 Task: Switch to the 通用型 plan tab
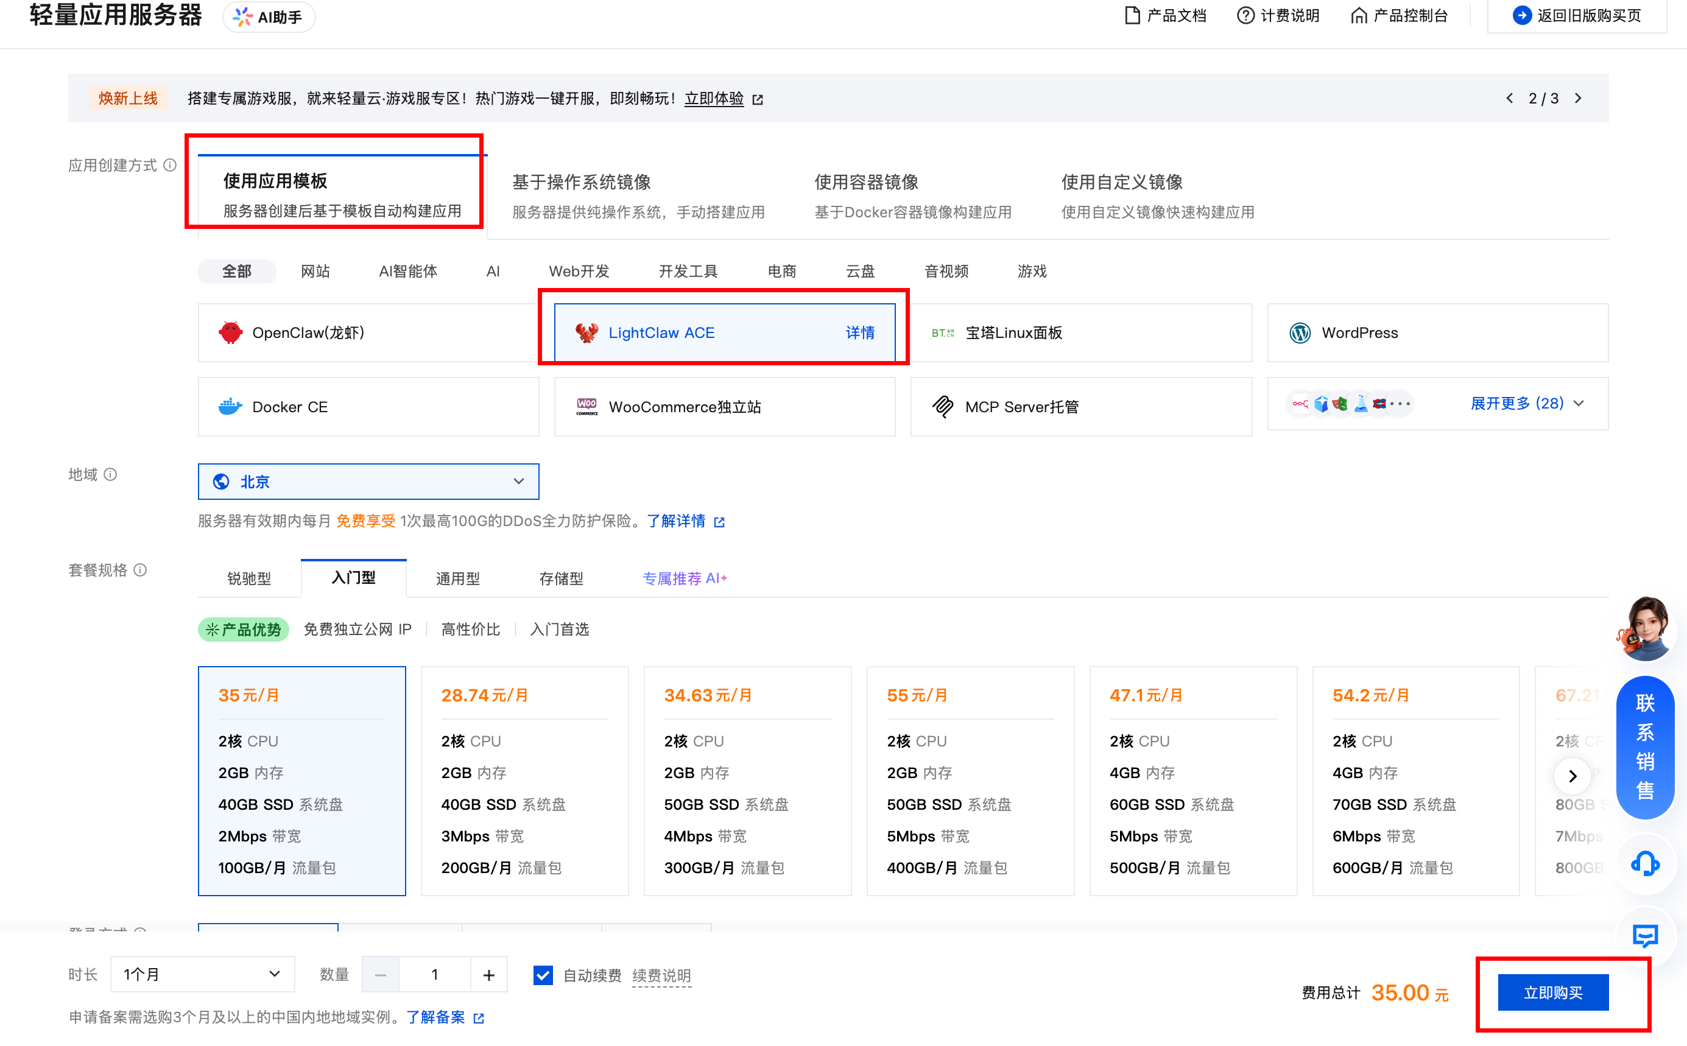(457, 578)
